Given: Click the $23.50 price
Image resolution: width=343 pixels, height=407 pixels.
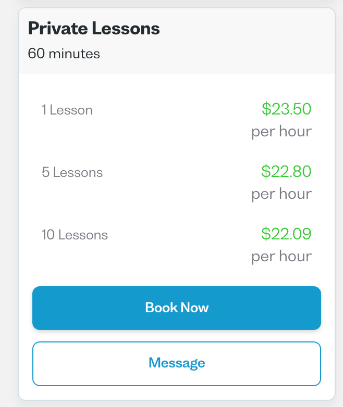Looking at the screenshot, I should coord(286,108).
